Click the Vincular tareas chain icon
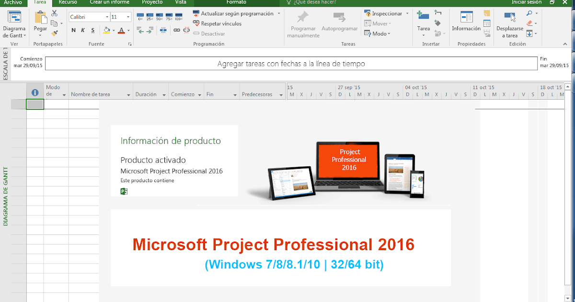Screen dimensions: 575x302 (x=176, y=30)
